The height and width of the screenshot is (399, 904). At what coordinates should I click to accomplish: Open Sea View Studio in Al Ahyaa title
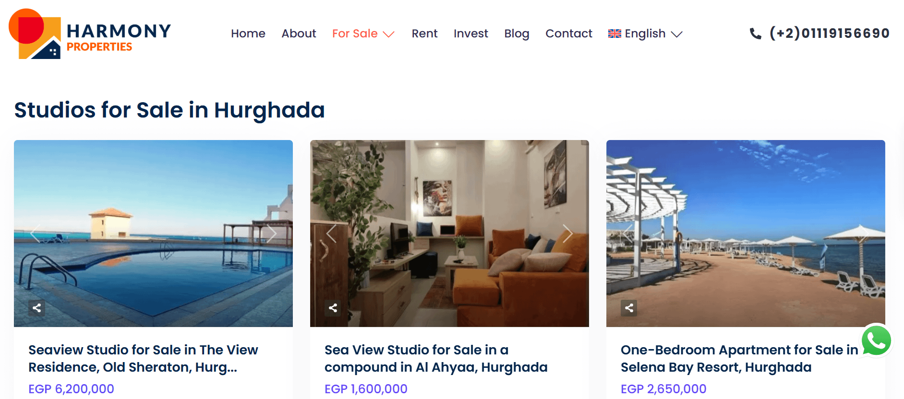(436, 358)
